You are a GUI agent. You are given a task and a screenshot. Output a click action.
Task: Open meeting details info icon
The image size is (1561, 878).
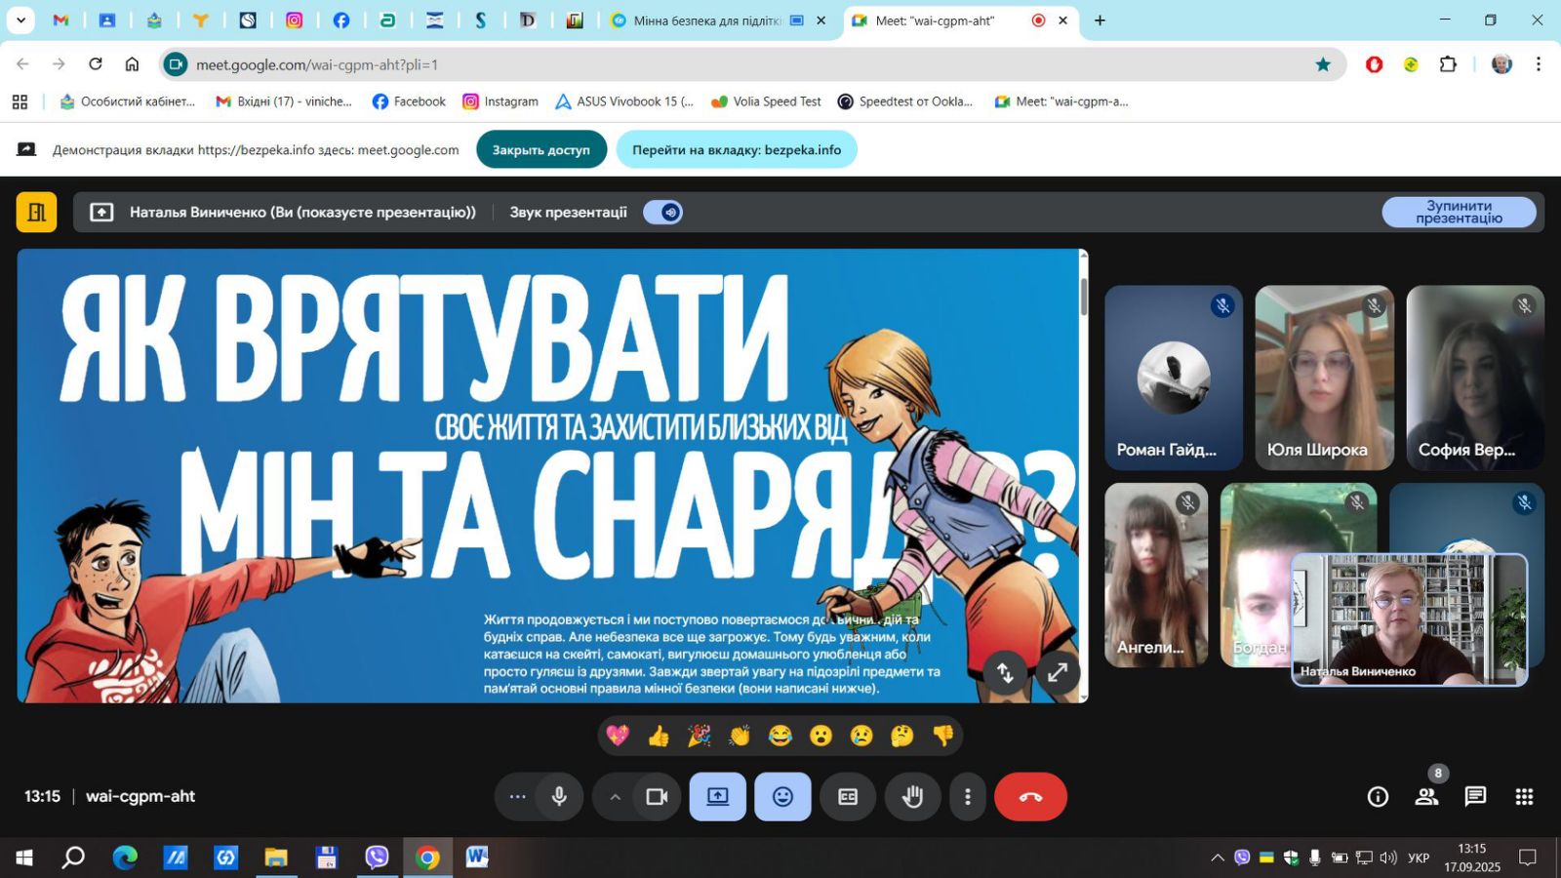(1378, 797)
